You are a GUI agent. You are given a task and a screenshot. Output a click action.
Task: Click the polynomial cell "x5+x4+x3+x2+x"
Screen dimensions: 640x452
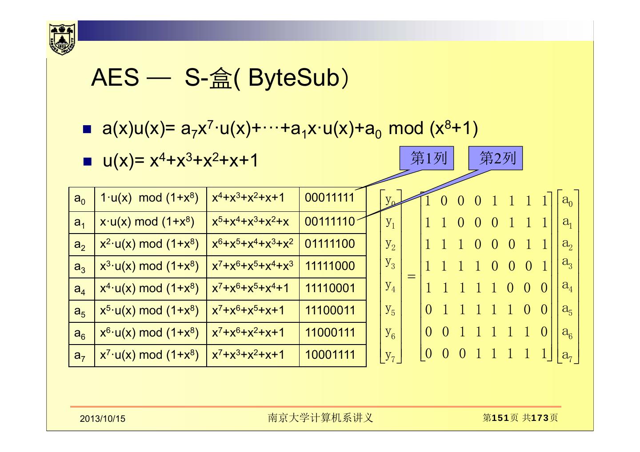coord(253,222)
